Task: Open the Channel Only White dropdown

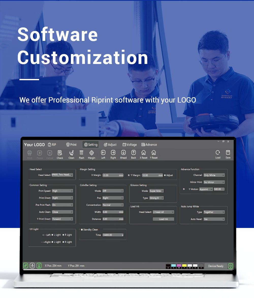Action: (x=214, y=175)
